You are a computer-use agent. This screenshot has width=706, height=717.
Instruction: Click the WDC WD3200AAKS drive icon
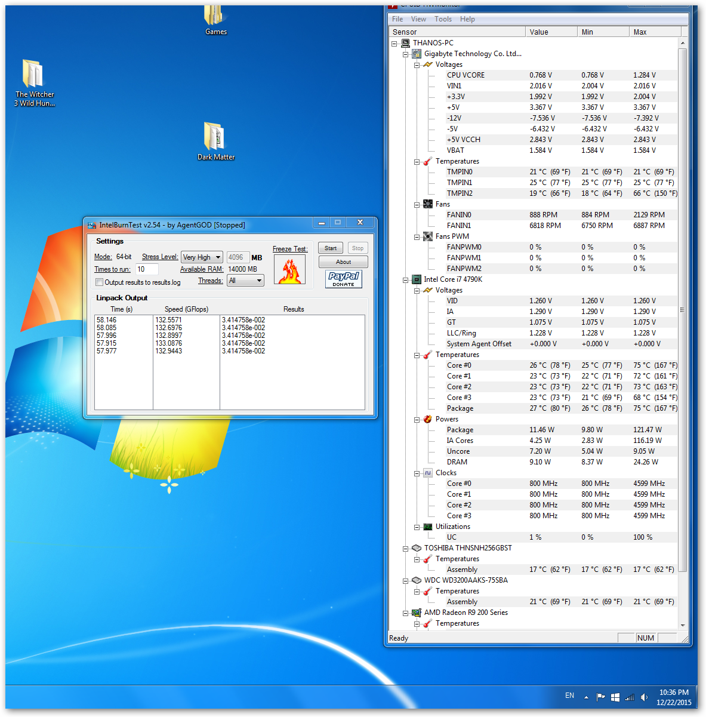[417, 580]
